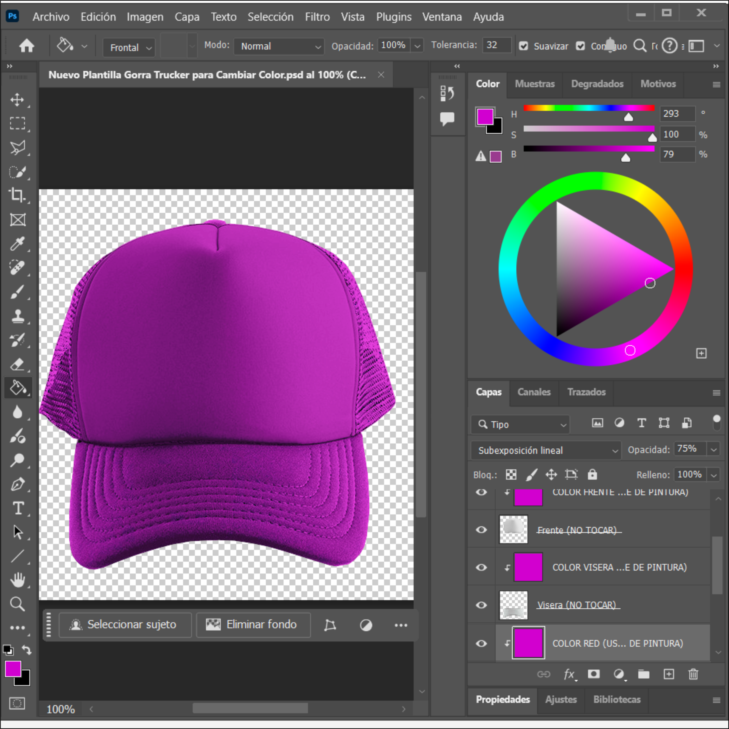Switch to the Canales tab
Viewport: 729px width, 729px height.
pyautogui.click(x=534, y=392)
